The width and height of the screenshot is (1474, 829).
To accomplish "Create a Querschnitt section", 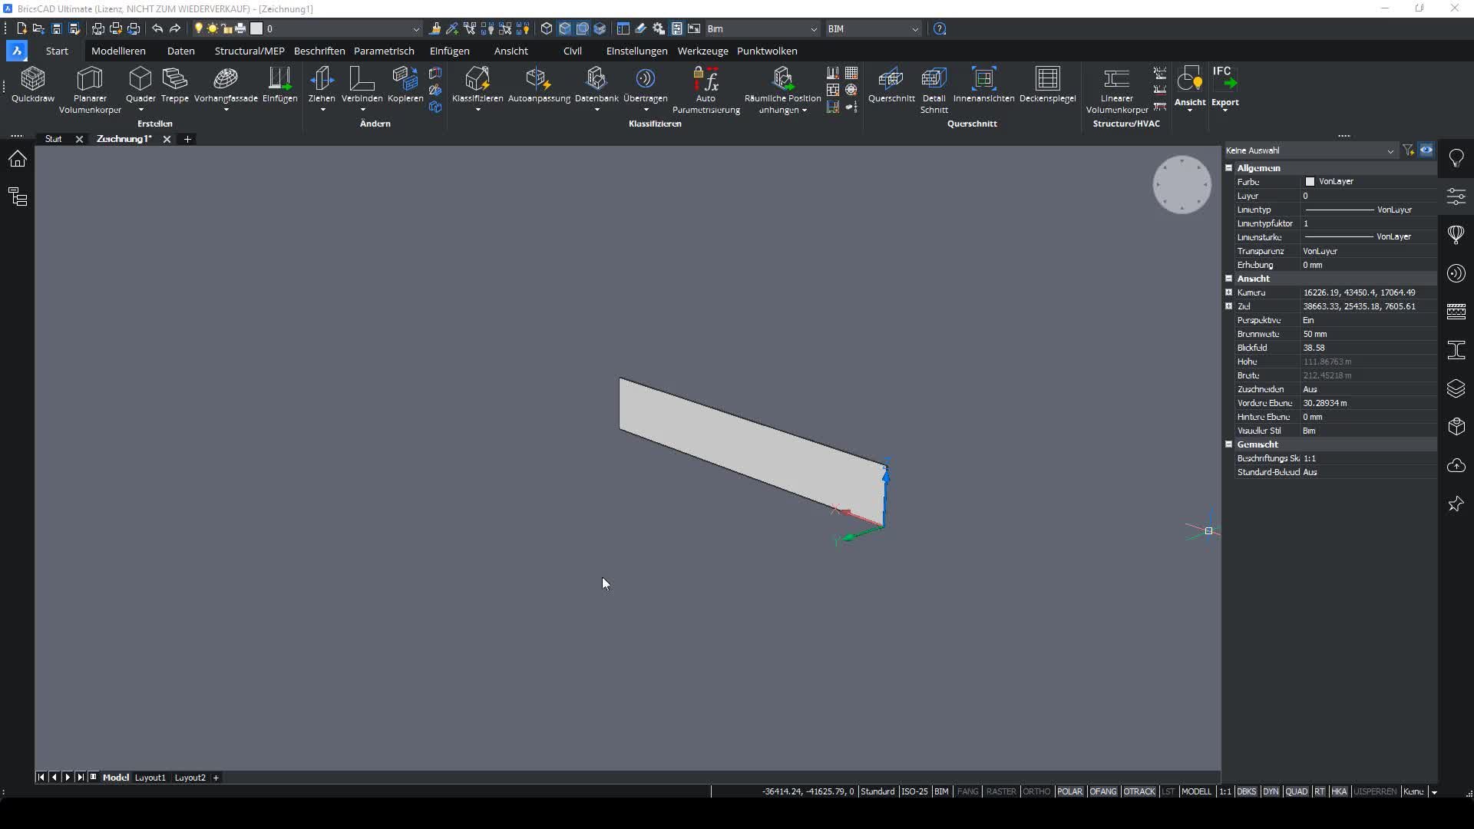I will coord(891,84).
